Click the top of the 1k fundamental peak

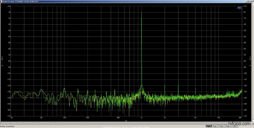(x=141, y=12)
